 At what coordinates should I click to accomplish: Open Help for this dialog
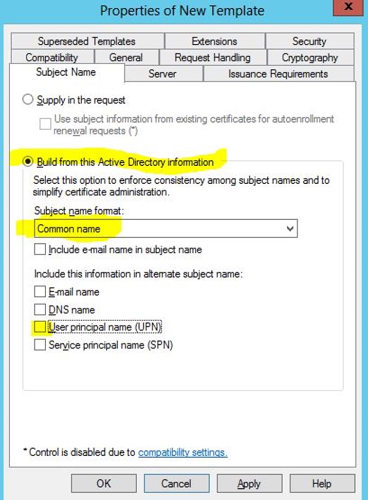[x=322, y=483]
